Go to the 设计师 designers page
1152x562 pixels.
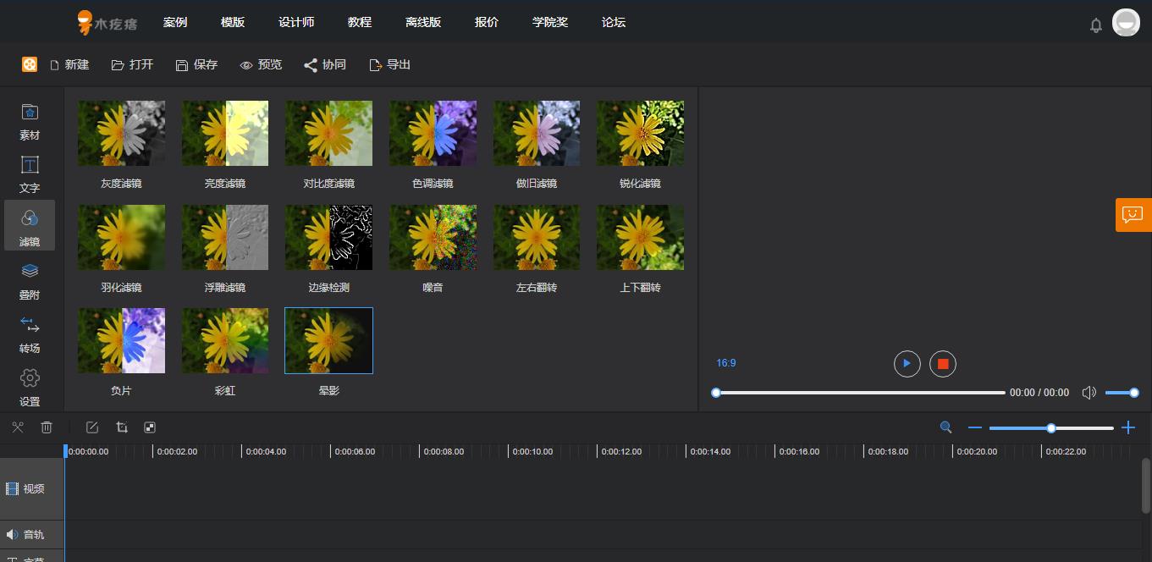[x=296, y=22]
